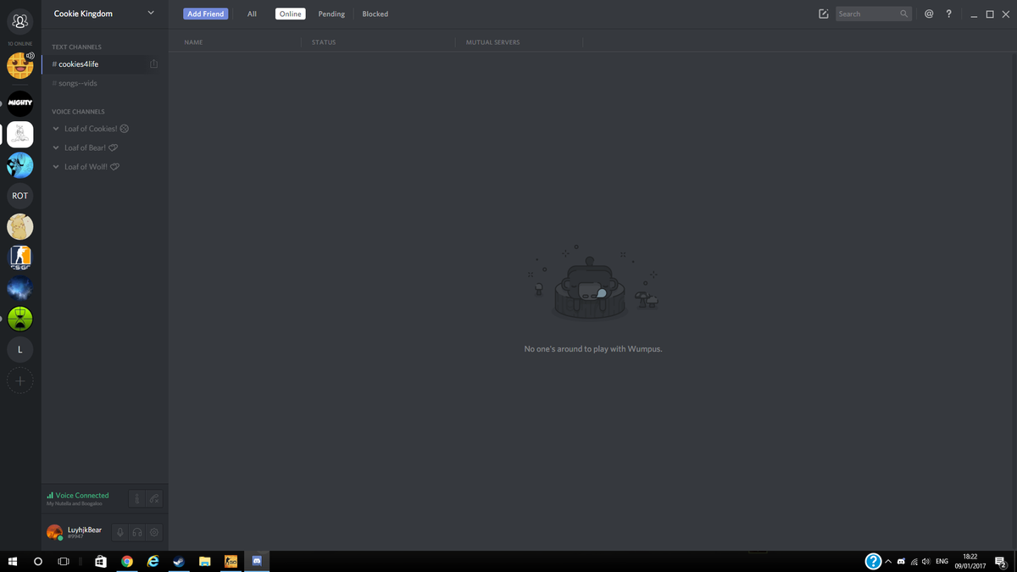Switch to the Blocked tab

(x=375, y=14)
